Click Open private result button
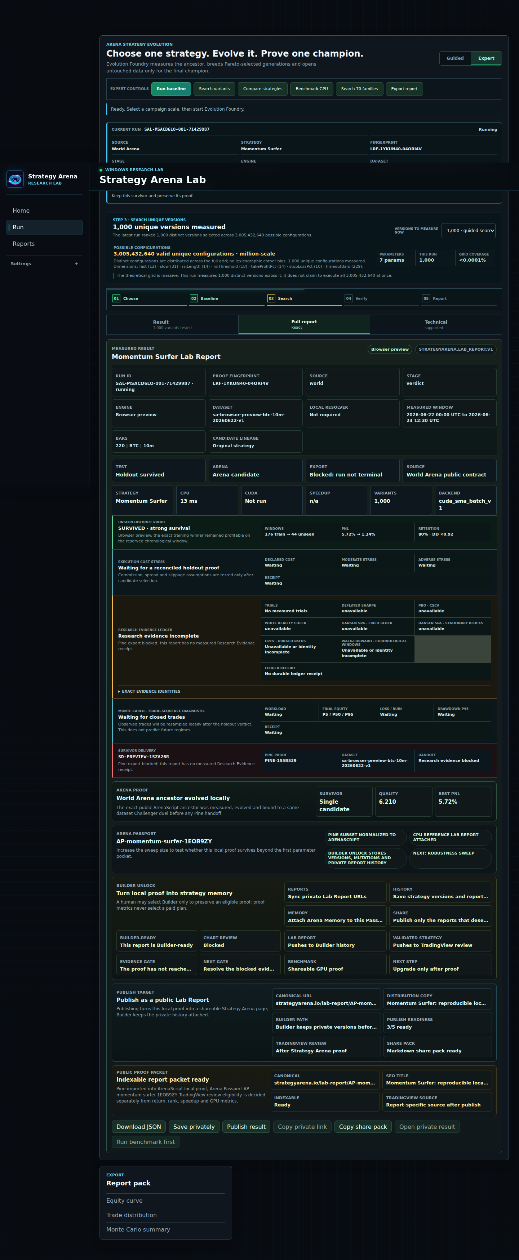Image resolution: width=519 pixels, height=1260 pixels. pos(427,1127)
